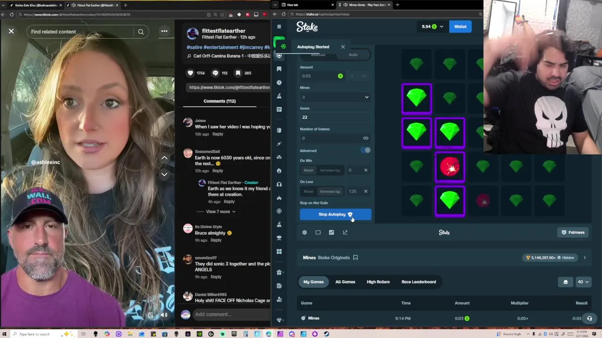602x338 pixels.
Task: Open TikTok three-dots more options menu
Action: (164, 31)
